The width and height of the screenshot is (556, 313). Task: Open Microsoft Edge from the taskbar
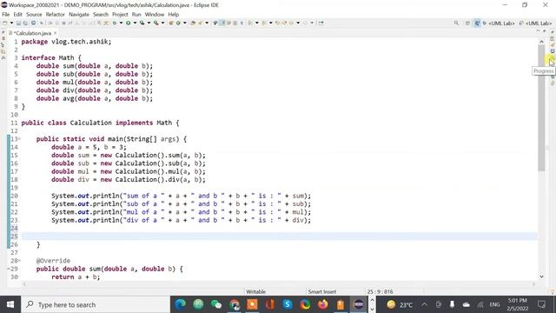click(181, 304)
